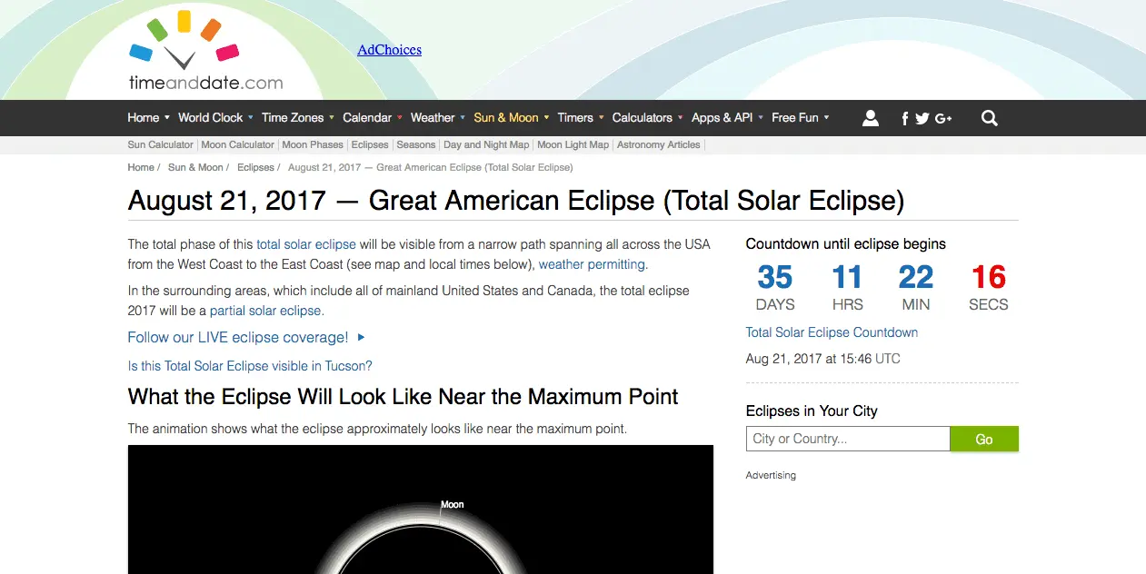Visit the Facebook page icon
The width and height of the screenshot is (1146, 574).
tap(905, 118)
